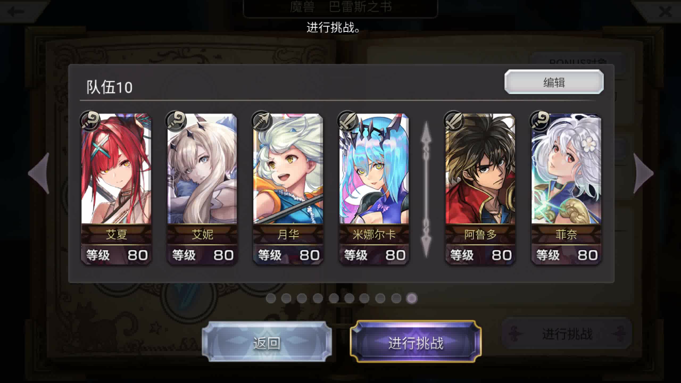Switch to the previous team with the left arrow
The image size is (681, 383).
point(39,173)
